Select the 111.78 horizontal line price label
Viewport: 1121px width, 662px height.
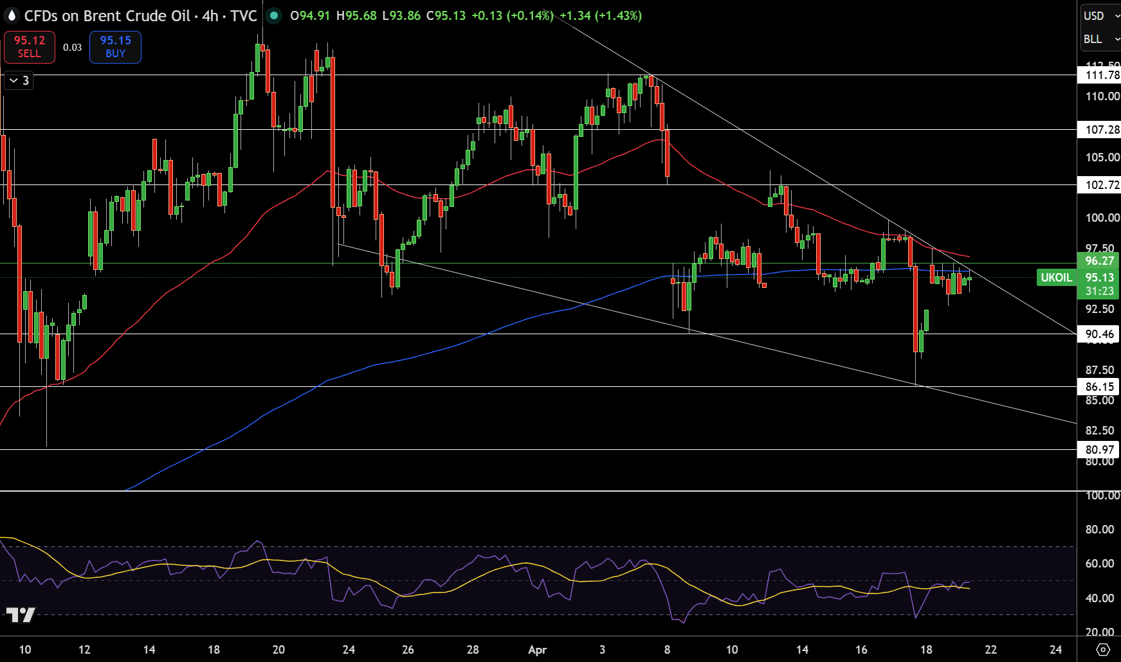tap(1099, 75)
